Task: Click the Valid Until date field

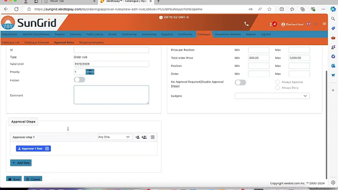Action: pos(111,64)
